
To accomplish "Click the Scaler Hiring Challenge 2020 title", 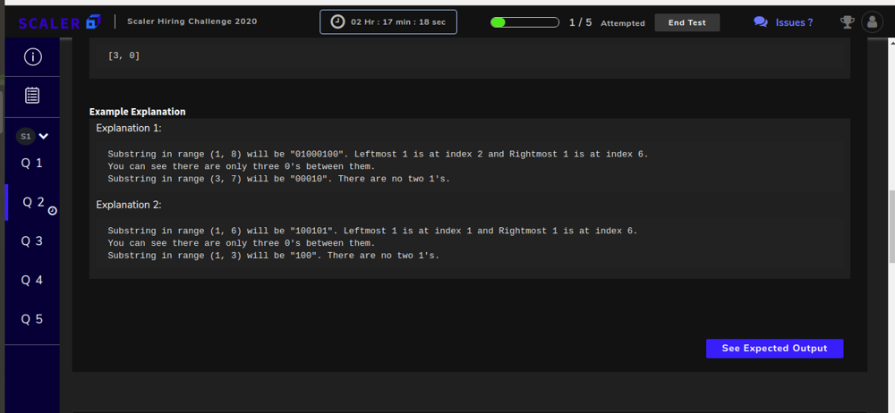I will coord(192,21).
